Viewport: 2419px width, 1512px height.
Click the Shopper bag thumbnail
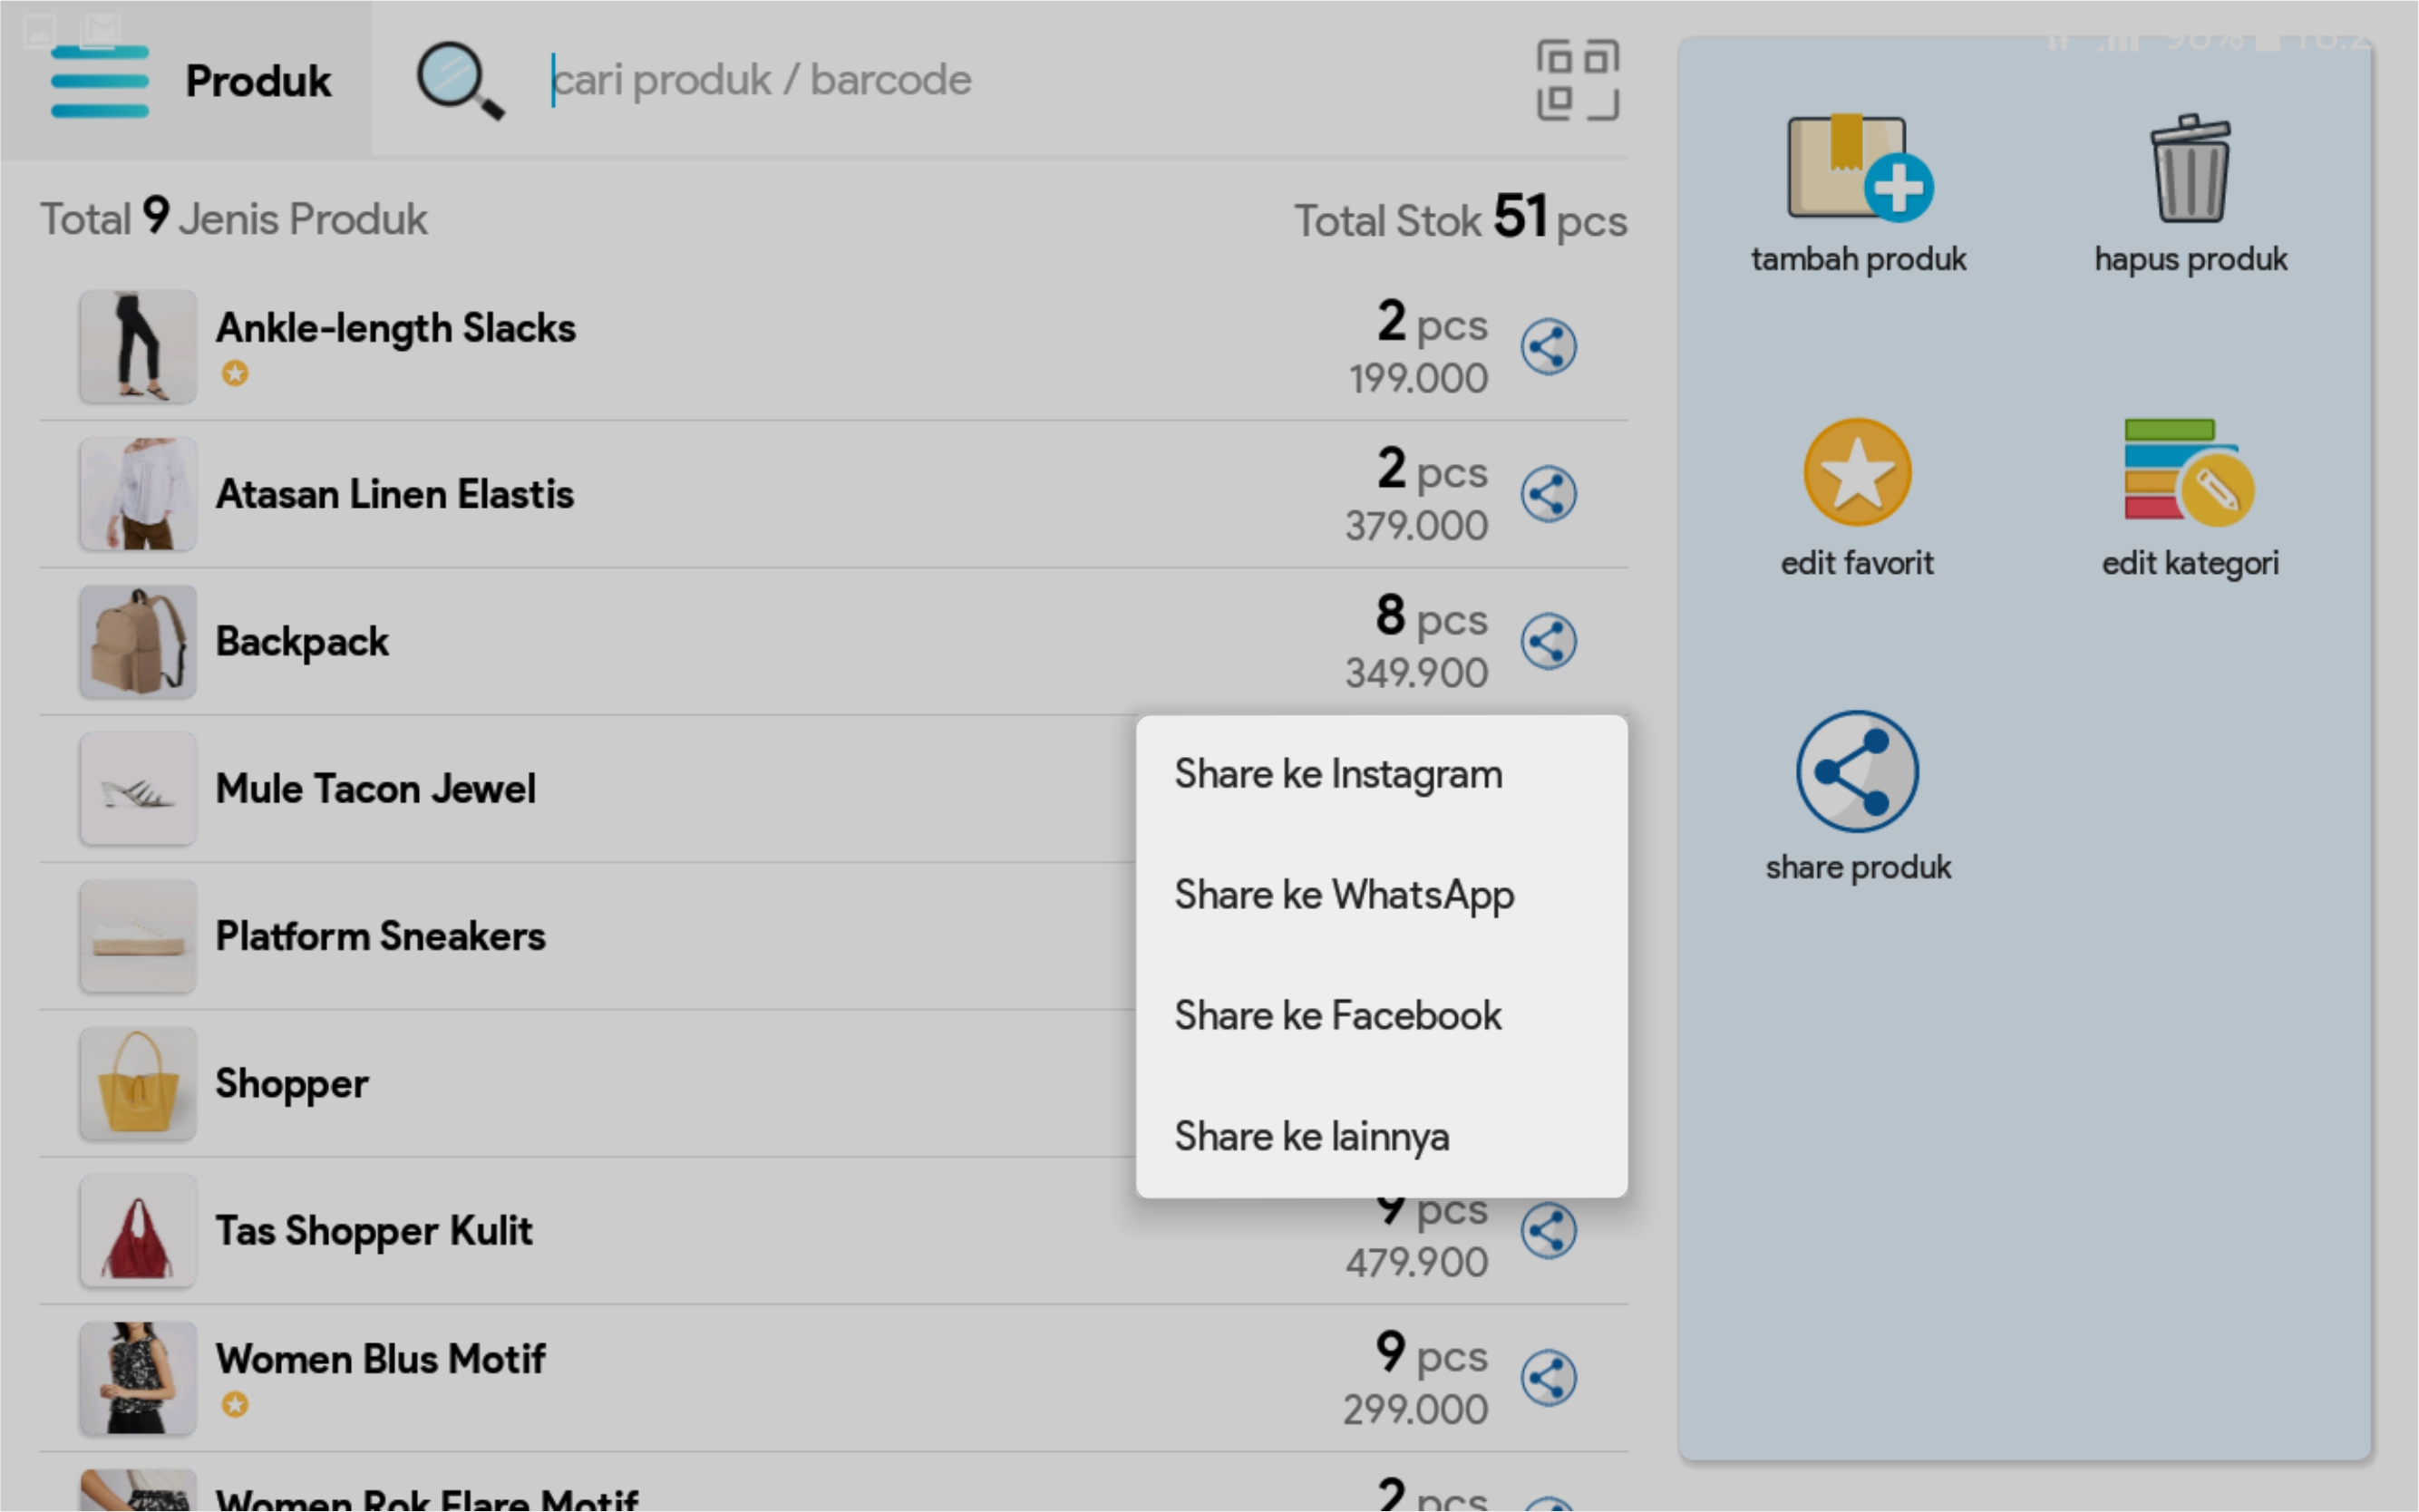[138, 1084]
